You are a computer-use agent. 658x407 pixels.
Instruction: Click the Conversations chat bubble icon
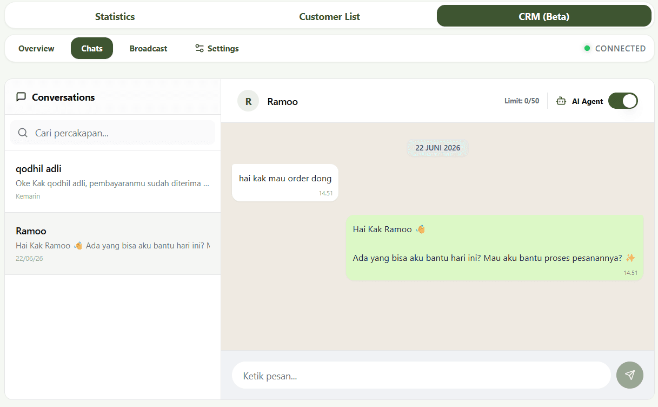point(21,97)
